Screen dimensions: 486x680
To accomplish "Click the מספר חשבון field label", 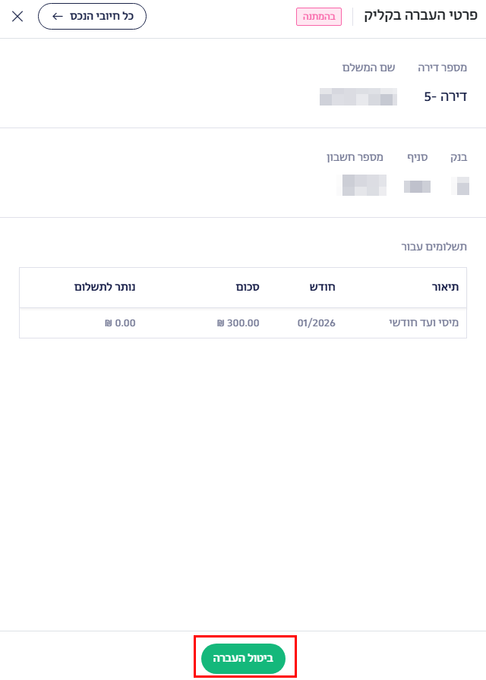I will (355, 157).
